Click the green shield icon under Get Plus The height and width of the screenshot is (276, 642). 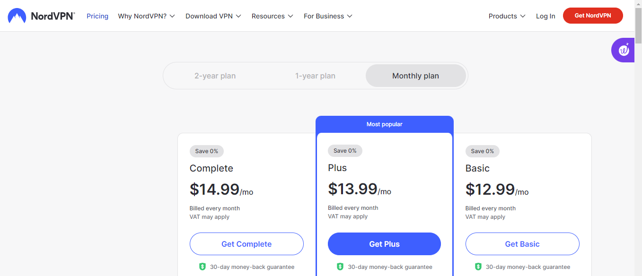pos(340,267)
